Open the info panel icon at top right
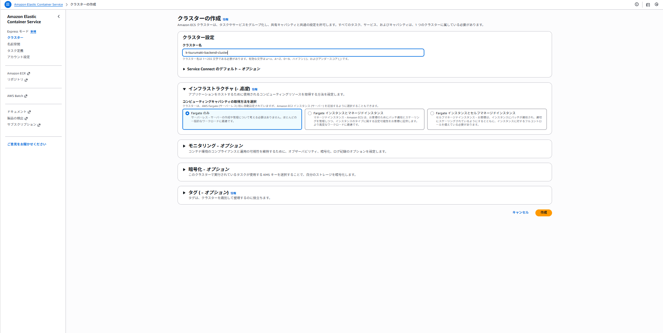This screenshot has height=333, width=663. pyautogui.click(x=637, y=4)
